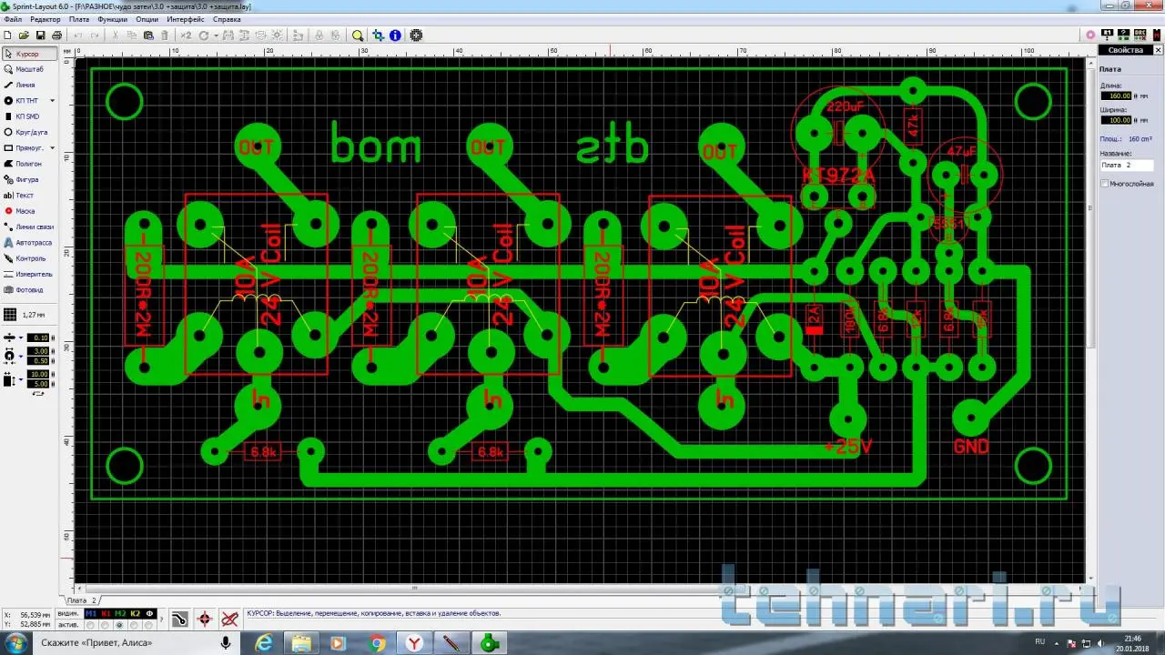Open the rotate angle dropdown arrow

[x=217, y=35]
